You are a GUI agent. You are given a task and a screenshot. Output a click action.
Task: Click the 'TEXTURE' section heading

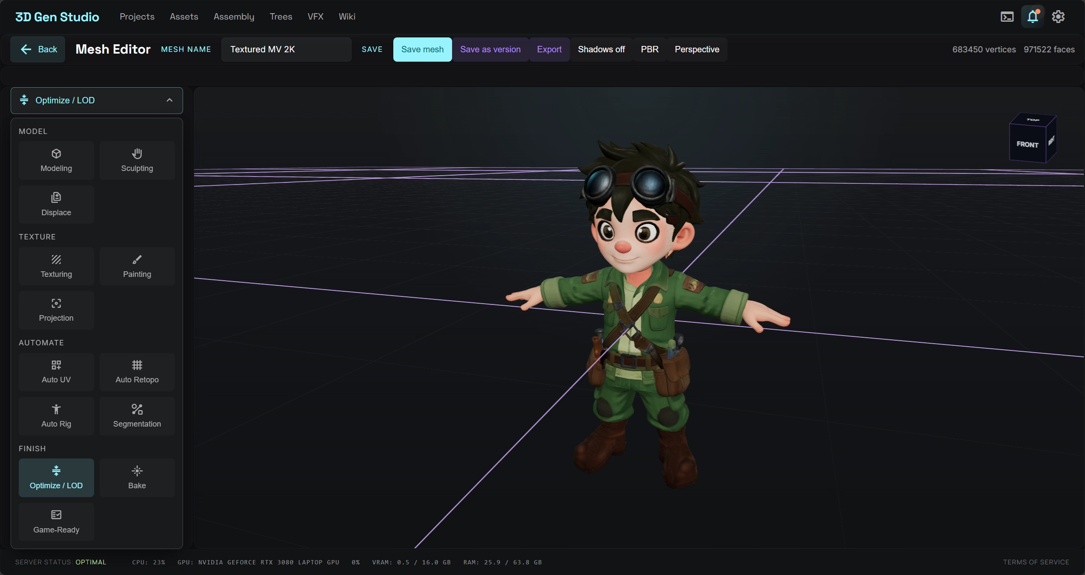(x=37, y=237)
